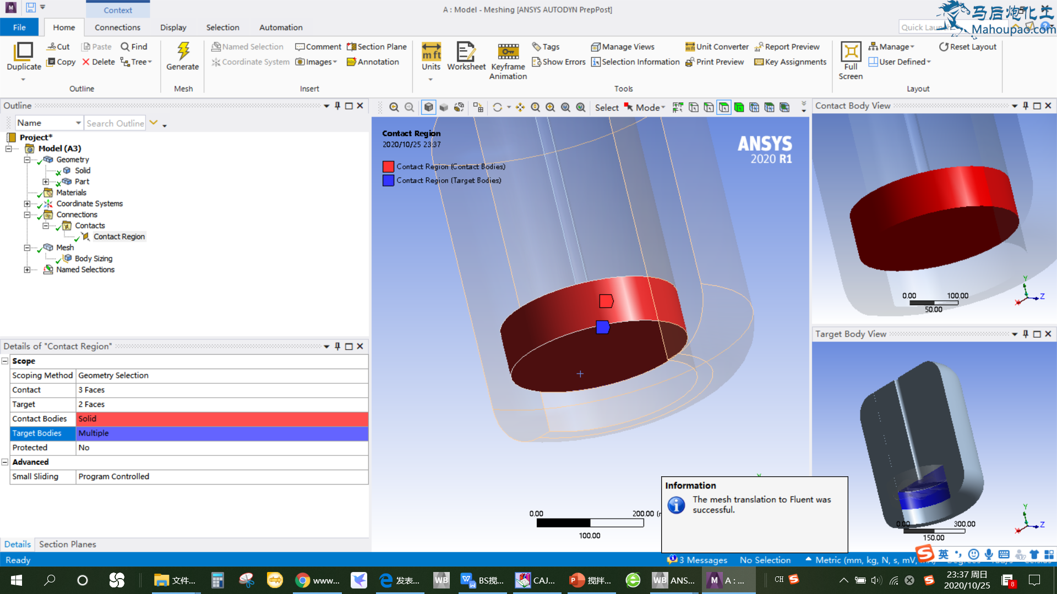This screenshot has height=594, width=1057.
Task: Select the Face selection filter icon
Action: pos(724,107)
